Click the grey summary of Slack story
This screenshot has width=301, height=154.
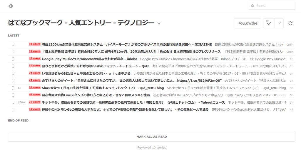pyautogui.click(x=226, y=88)
